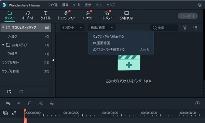The height and width of the screenshot is (123, 205).
Task: Switch to the トランジション tab
Action: coord(66,16)
